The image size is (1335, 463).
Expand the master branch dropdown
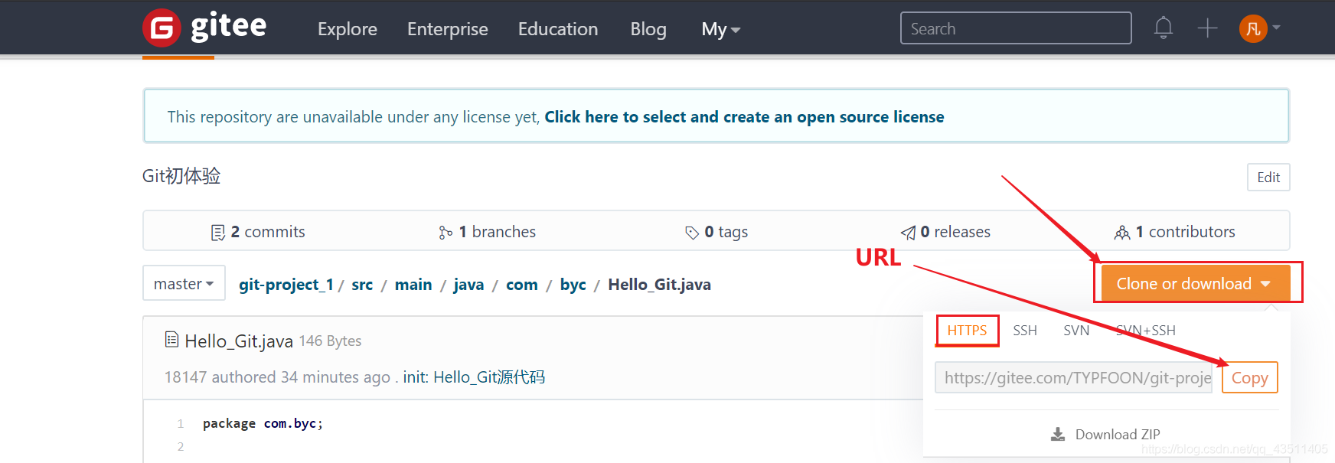click(184, 284)
